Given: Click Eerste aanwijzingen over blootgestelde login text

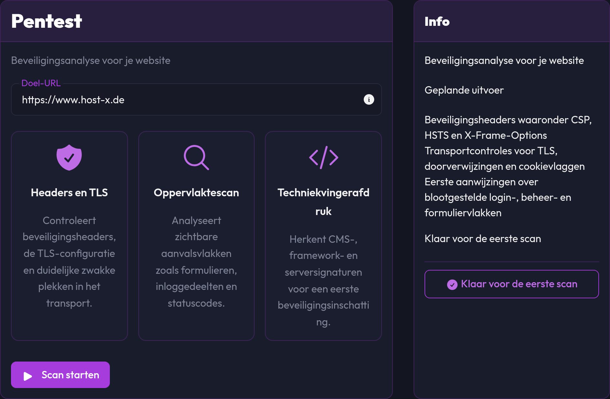Looking at the screenshot, I should point(498,197).
